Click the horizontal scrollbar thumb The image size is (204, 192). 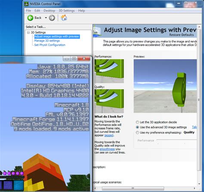click(133, 188)
